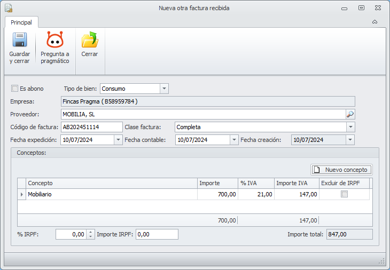This screenshot has width=390, height=270.
Task: Check Excluir de IRPF for Mobiliario
Action: click(344, 194)
